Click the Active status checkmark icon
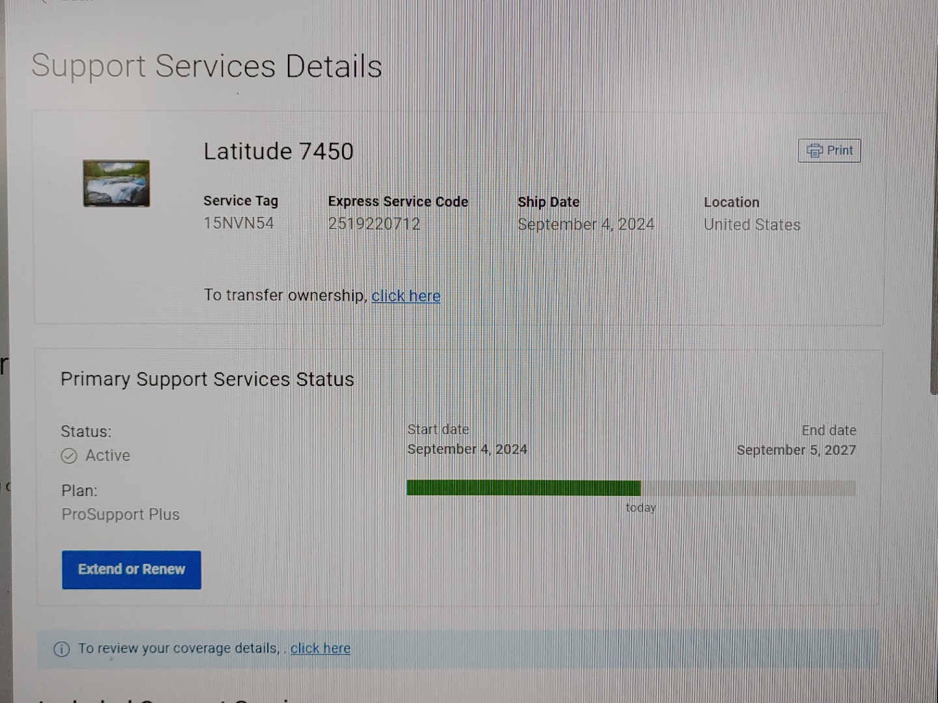The height and width of the screenshot is (703, 938). click(x=70, y=456)
